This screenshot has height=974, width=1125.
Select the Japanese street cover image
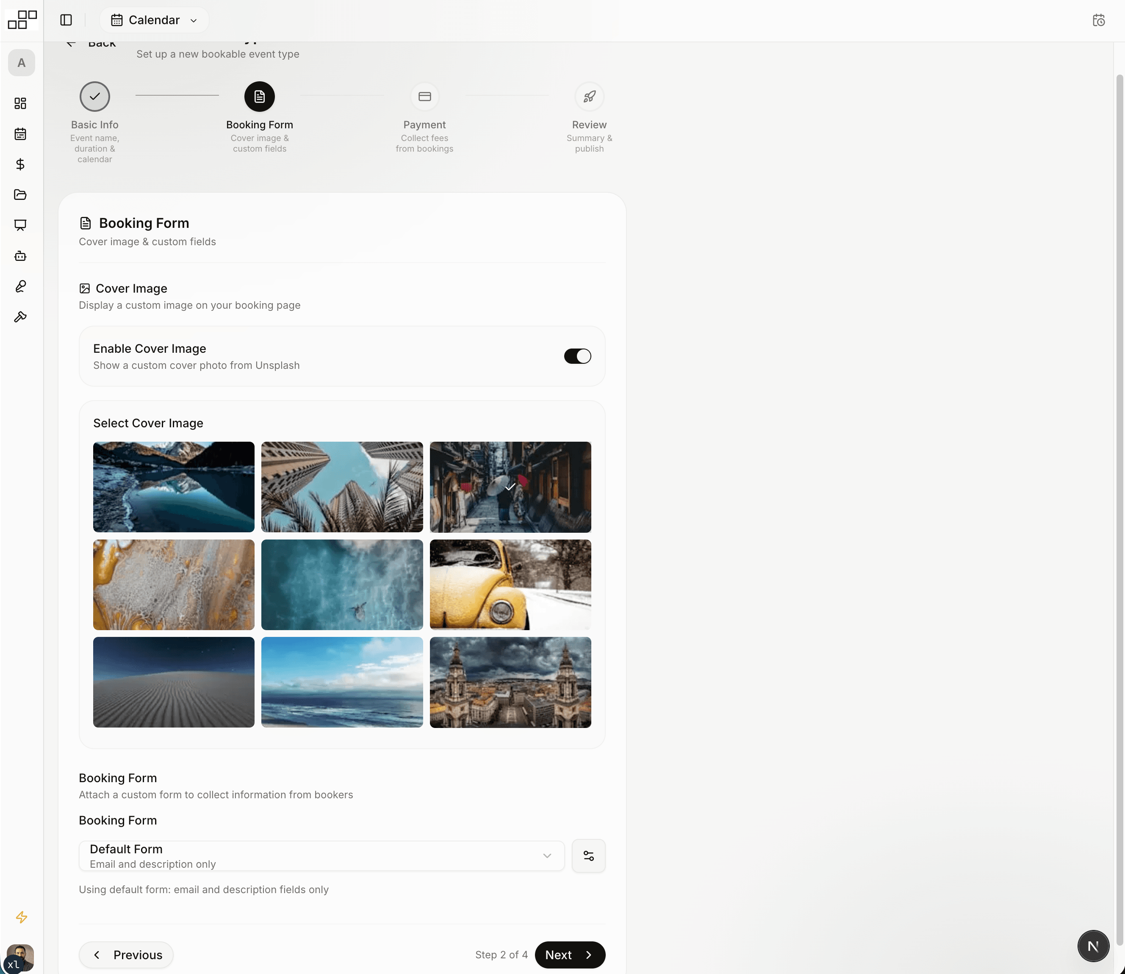pos(510,487)
